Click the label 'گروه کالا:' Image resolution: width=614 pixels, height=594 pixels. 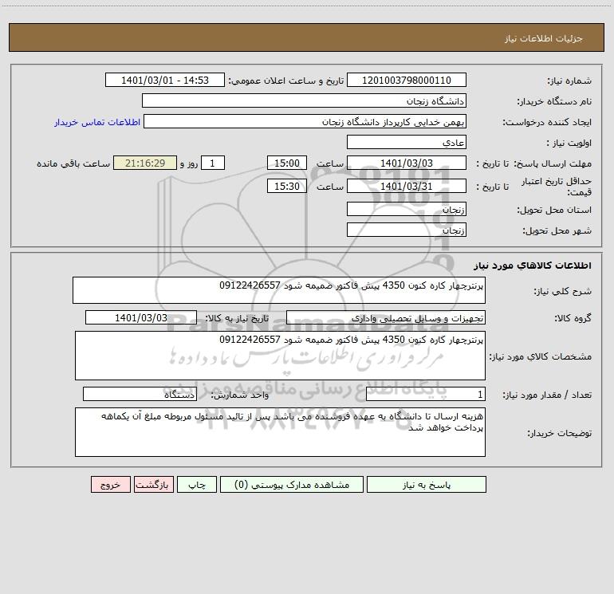[573, 318]
